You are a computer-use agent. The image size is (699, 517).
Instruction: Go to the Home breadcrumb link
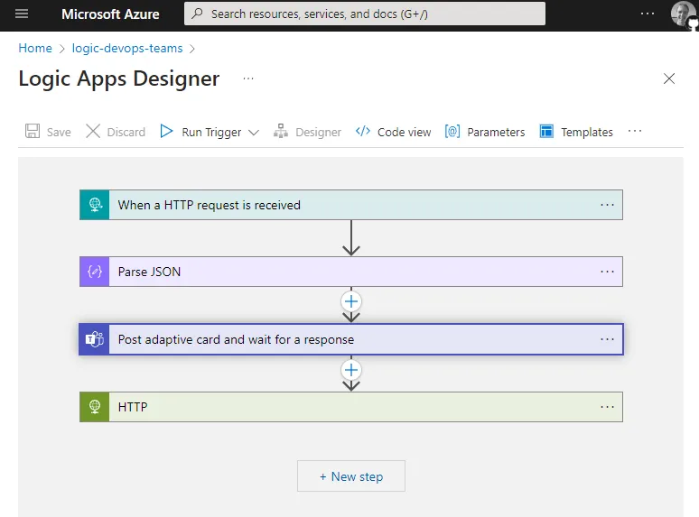tap(35, 48)
